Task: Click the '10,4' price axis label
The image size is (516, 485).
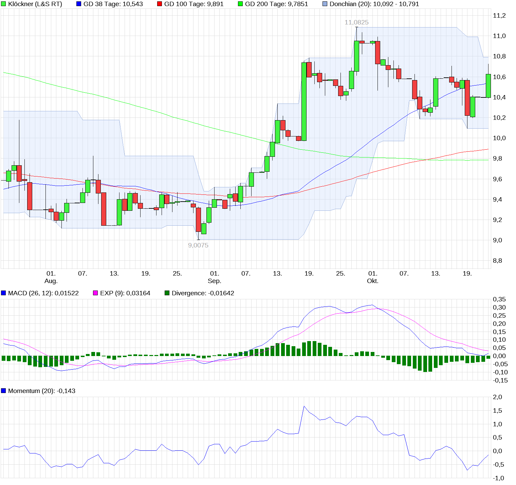Action: [499, 97]
